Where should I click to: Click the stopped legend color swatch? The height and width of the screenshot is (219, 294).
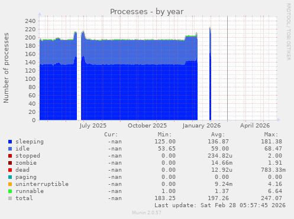click(x=10, y=156)
